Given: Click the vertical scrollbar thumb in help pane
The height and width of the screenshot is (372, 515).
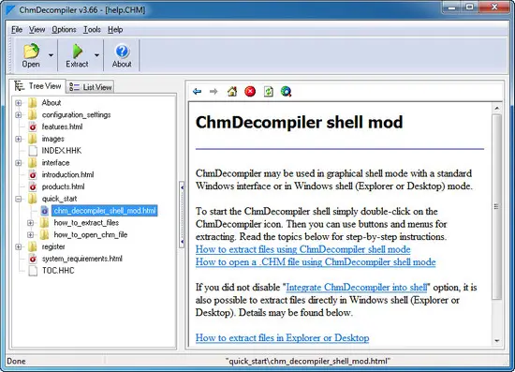Looking at the screenshot, I should (x=496, y=206).
